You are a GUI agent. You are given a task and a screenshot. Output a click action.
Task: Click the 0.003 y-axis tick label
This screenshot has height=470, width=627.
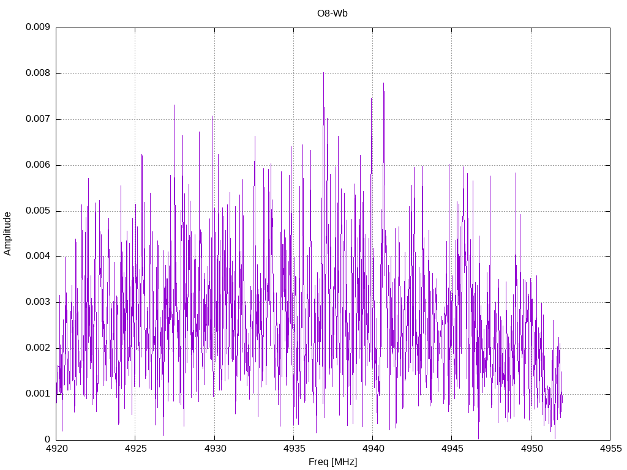[38, 302]
